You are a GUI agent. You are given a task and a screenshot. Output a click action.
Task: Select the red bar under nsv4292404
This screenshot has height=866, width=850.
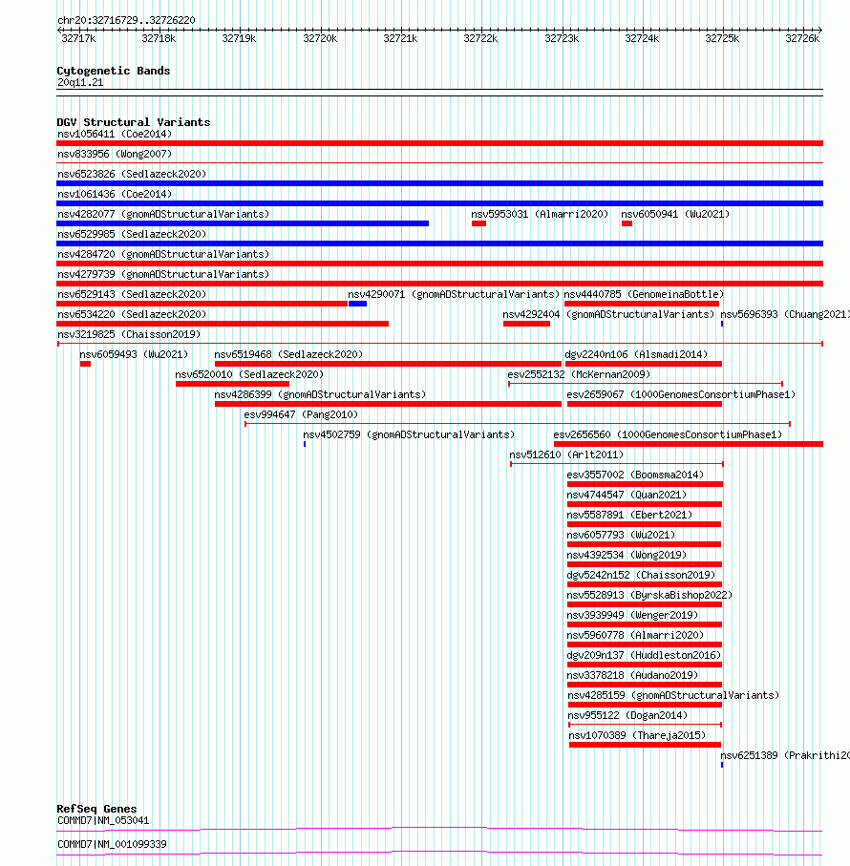click(x=527, y=324)
